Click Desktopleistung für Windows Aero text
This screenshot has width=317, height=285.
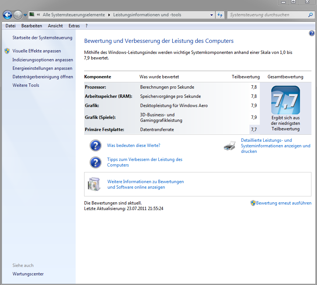(x=174, y=106)
